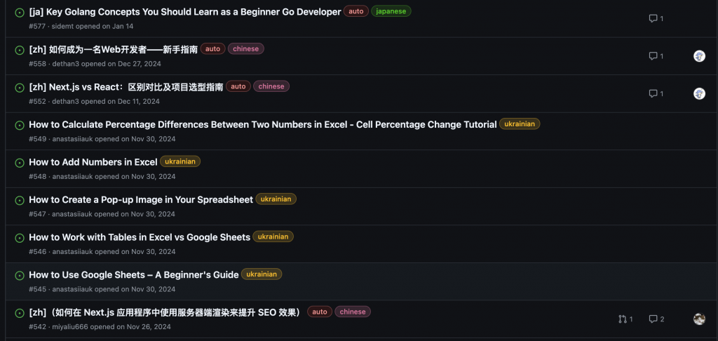Click open-issue icon next to issue #558
This screenshot has width=718, height=341.
coord(20,51)
